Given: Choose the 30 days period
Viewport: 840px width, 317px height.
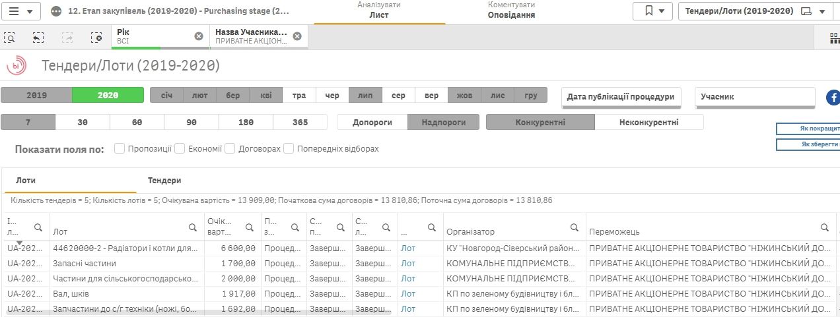Looking at the screenshot, I should 83,122.
